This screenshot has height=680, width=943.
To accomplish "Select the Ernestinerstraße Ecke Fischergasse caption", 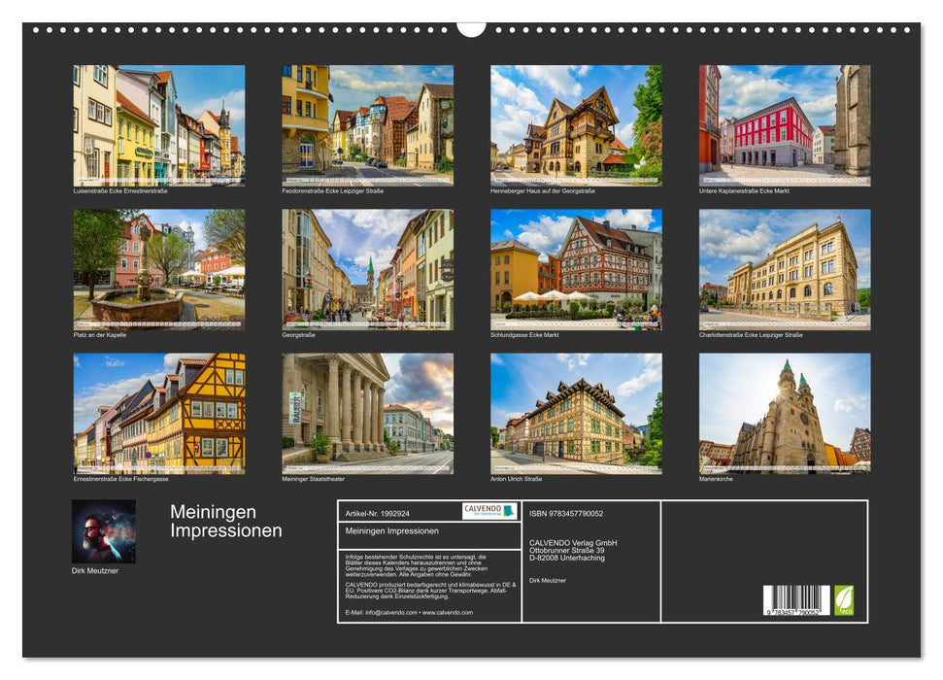I will point(123,478).
